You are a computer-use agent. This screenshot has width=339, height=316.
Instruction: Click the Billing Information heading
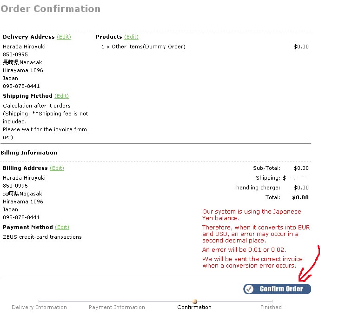coord(29,153)
